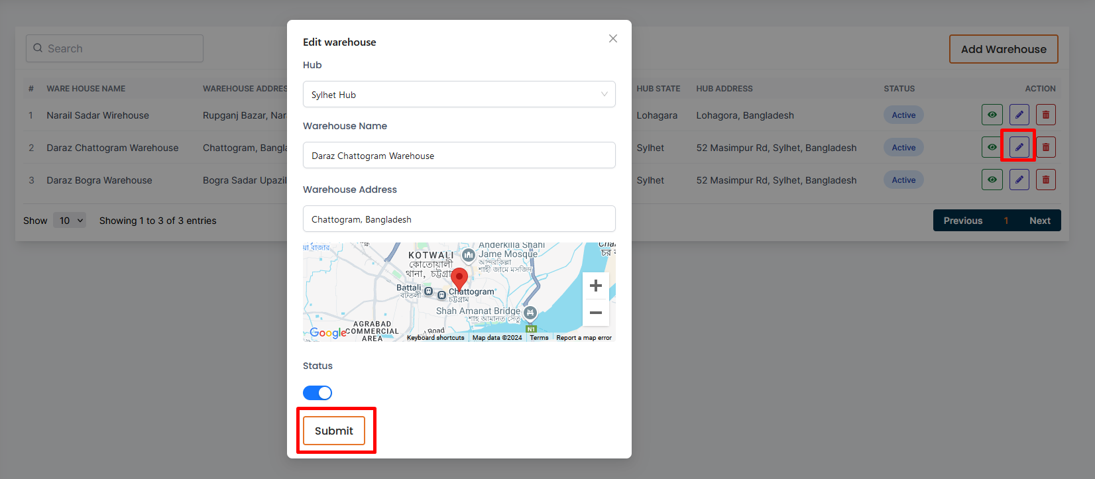Click the edit pencil icon for Narail Sadar Wirehouse
The height and width of the screenshot is (479, 1095).
1019,115
